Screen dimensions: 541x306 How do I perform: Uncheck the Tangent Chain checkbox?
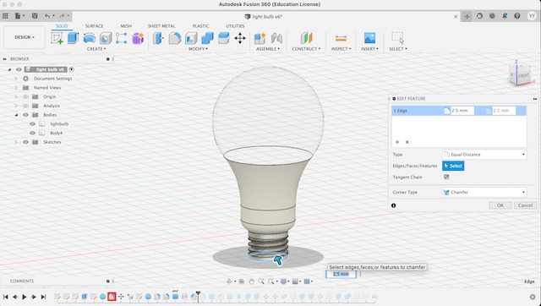point(446,177)
